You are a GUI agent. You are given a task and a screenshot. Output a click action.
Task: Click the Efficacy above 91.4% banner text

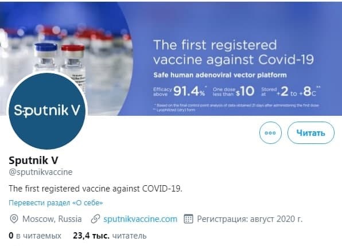tap(179, 91)
